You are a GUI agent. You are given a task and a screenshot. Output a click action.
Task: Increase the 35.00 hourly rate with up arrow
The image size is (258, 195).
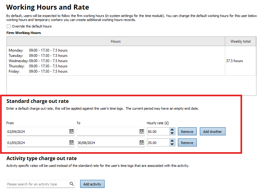click(x=172, y=141)
